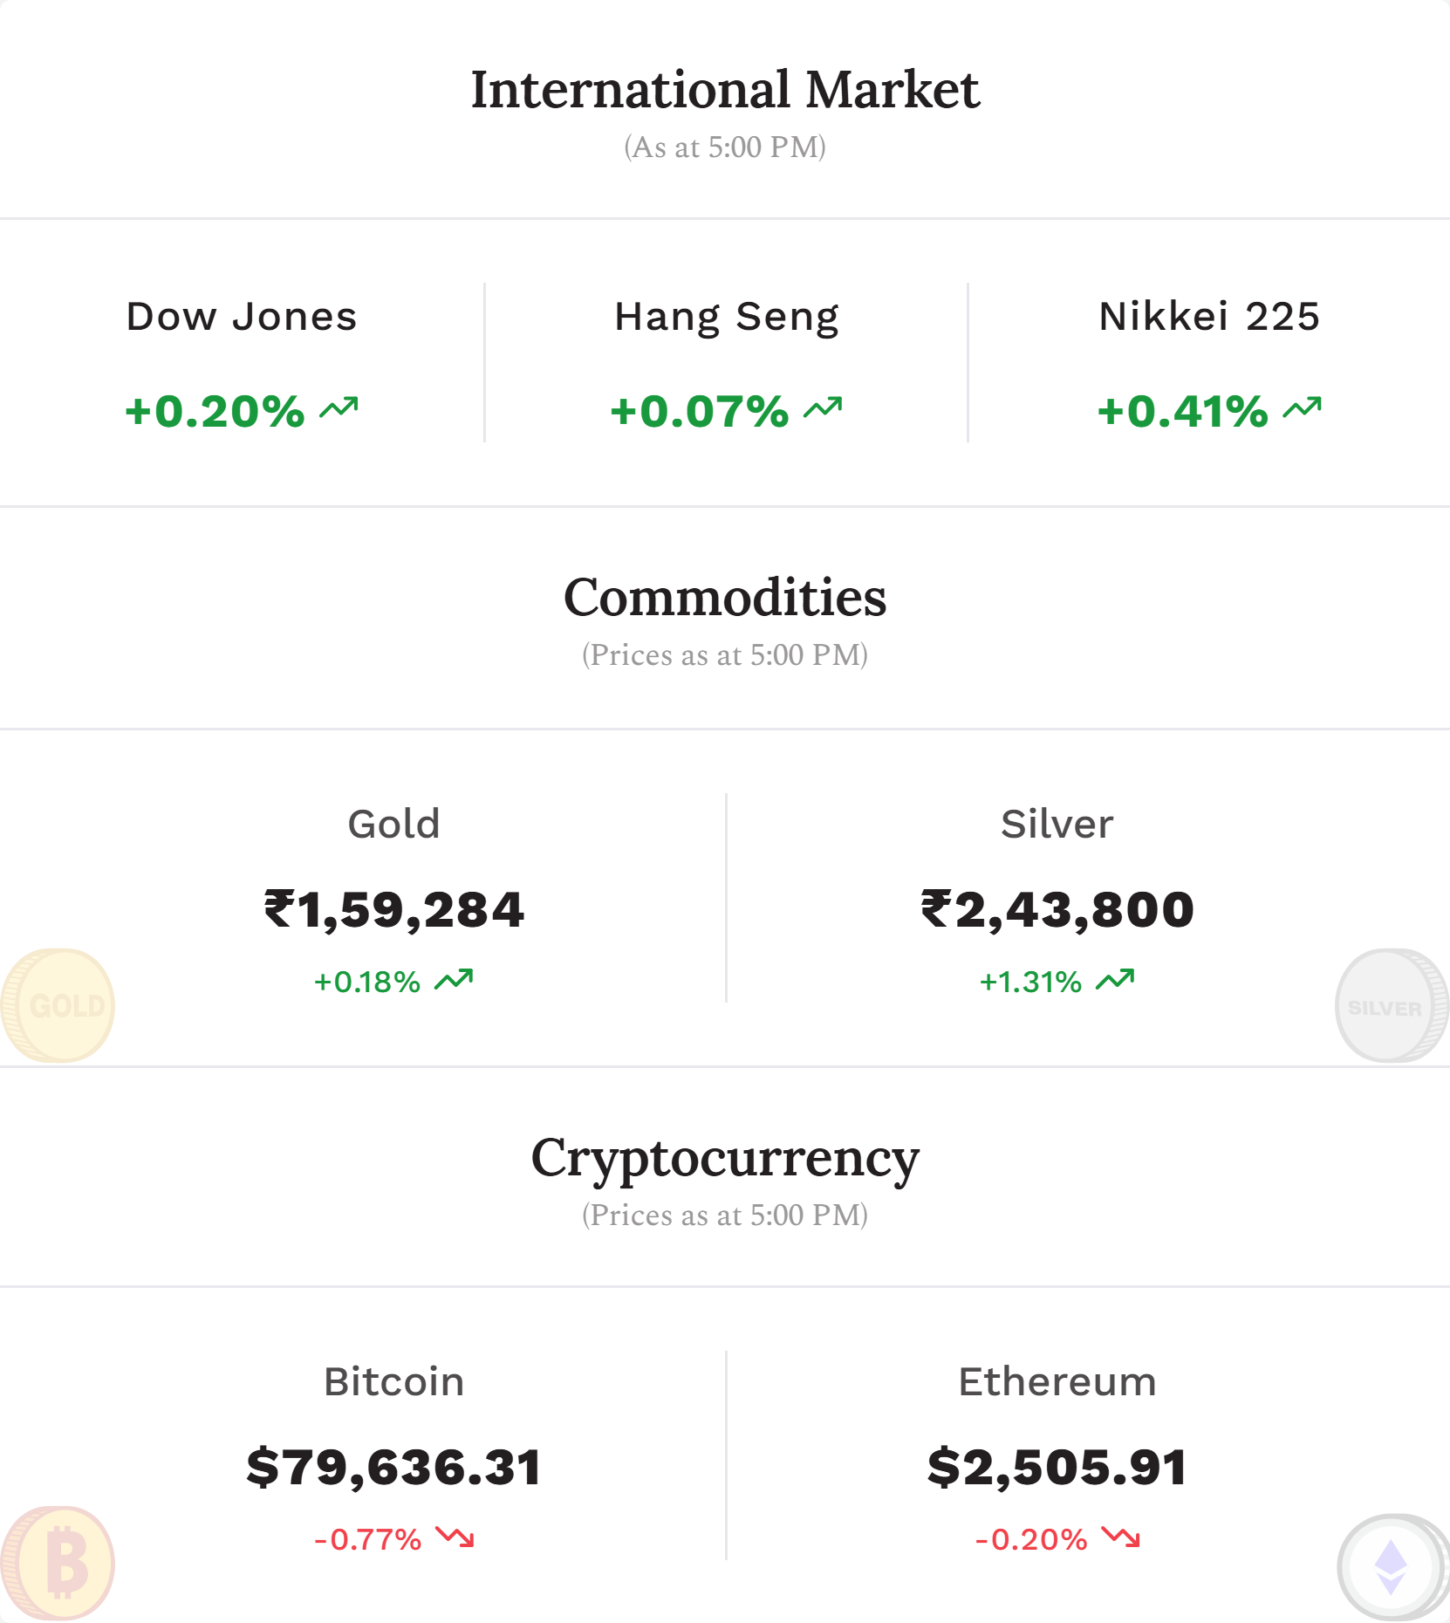Click the Ethereum coin icon
This screenshot has width=1450, height=1623.
tap(1392, 1566)
